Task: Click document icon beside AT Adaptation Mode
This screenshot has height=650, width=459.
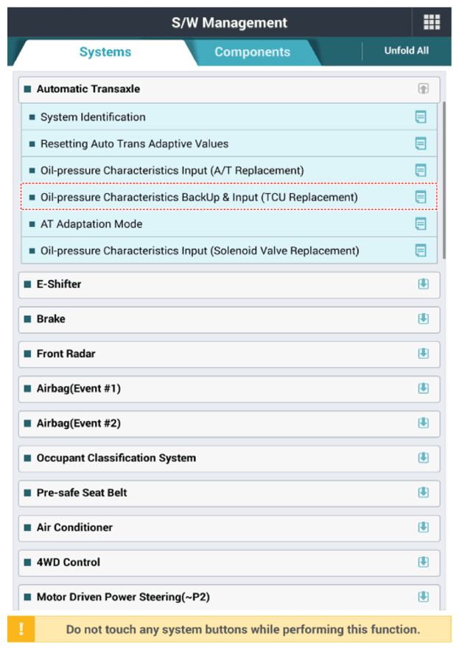Action: point(421,224)
